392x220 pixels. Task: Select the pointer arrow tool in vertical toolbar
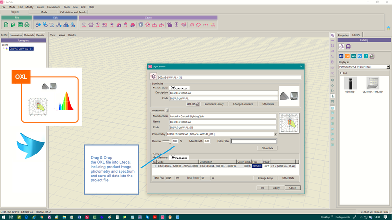333,35
